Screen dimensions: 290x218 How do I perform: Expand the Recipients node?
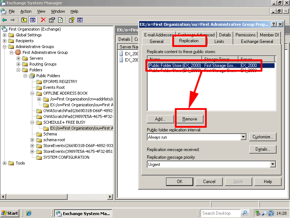click(x=5, y=41)
